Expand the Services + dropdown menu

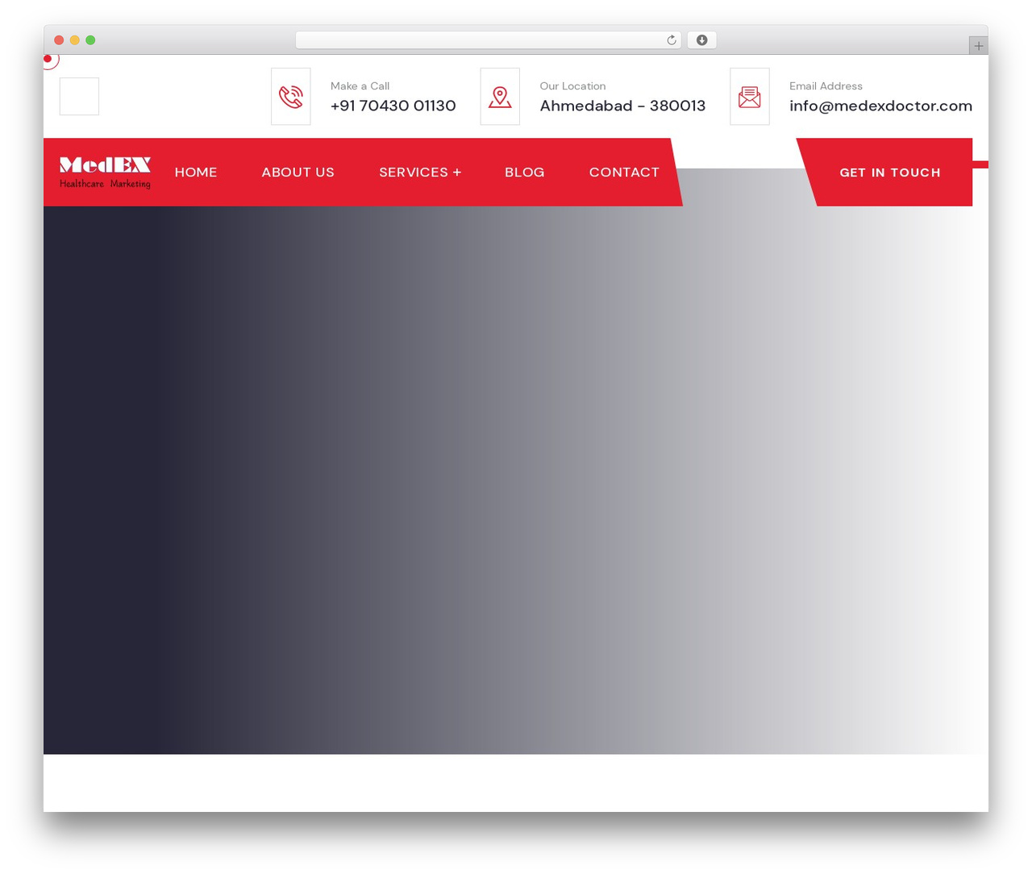pyautogui.click(x=420, y=173)
